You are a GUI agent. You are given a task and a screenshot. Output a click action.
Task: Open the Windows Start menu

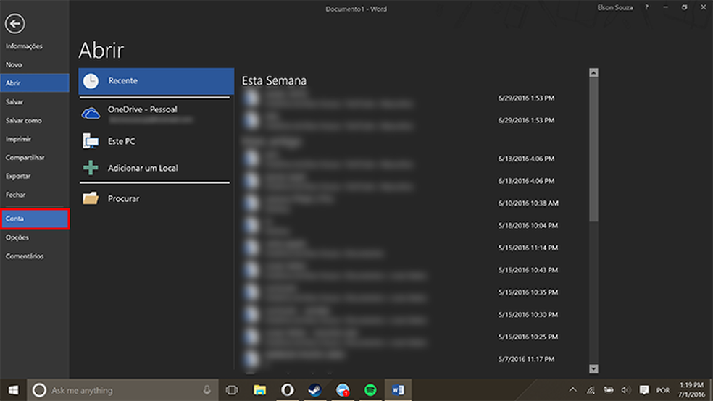click(13, 390)
